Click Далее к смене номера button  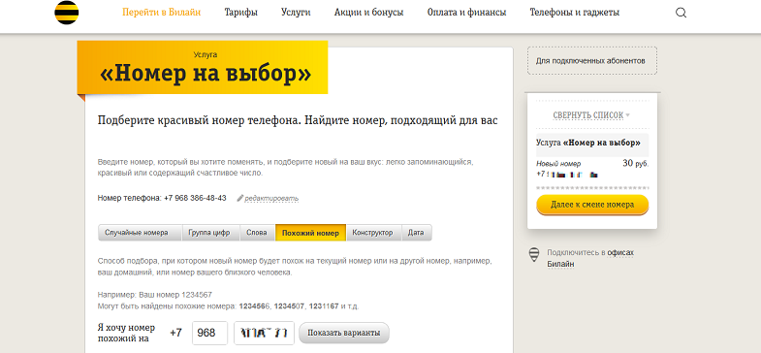click(x=592, y=205)
